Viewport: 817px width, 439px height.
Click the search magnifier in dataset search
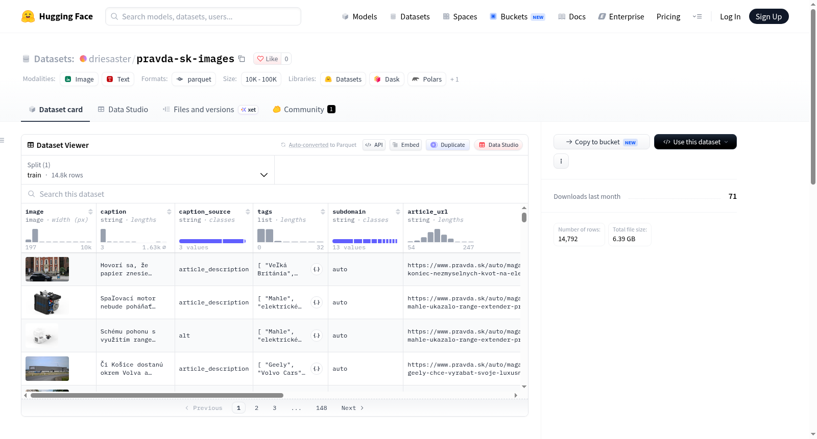(x=32, y=194)
